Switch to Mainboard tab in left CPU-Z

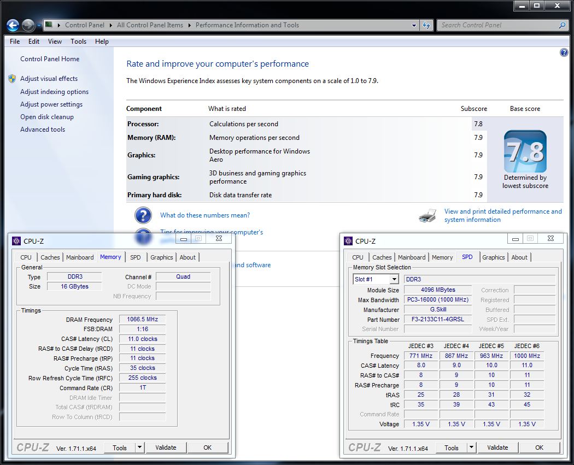(80, 257)
